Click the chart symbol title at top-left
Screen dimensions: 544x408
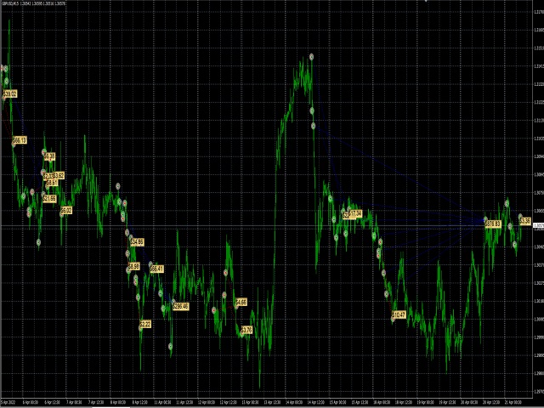tap(33, 3)
